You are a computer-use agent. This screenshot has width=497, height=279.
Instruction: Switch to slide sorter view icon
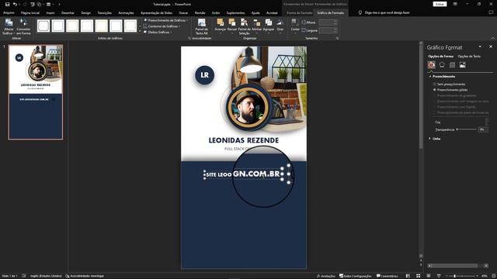click(418, 276)
